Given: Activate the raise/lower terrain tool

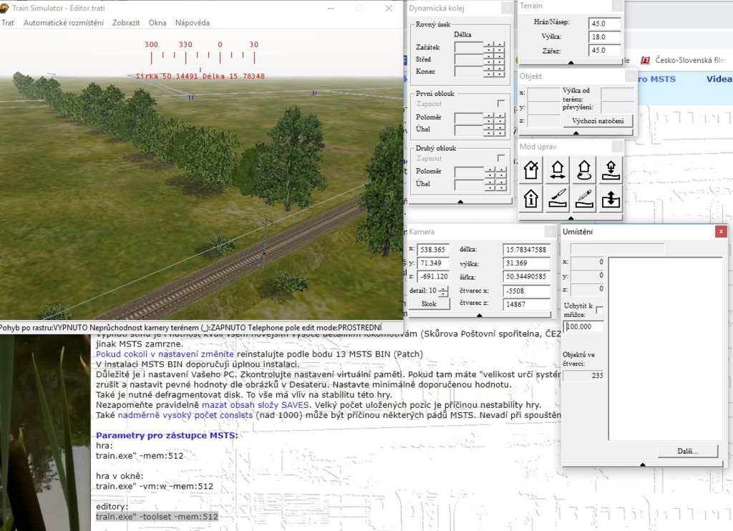Looking at the screenshot, I should [x=611, y=198].
